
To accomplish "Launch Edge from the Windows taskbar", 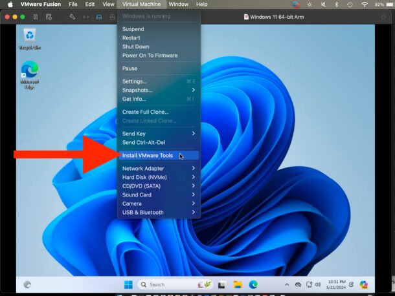I will coord(253,284).
